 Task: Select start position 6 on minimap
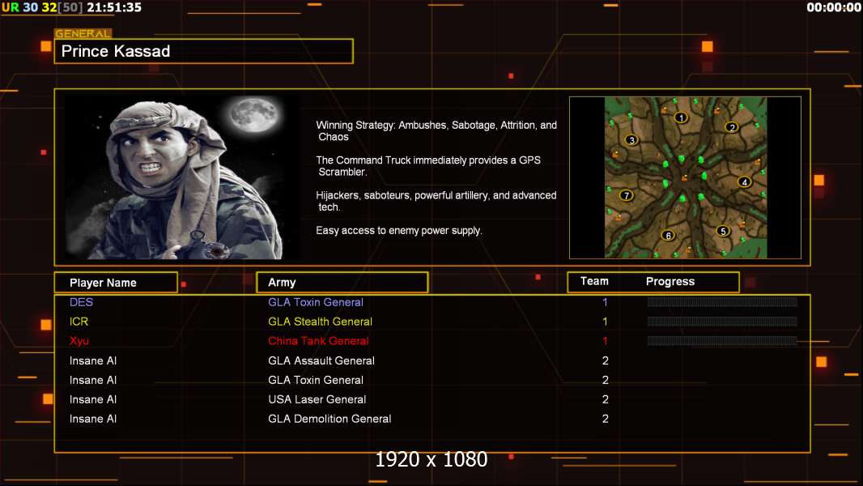(668, 236)
